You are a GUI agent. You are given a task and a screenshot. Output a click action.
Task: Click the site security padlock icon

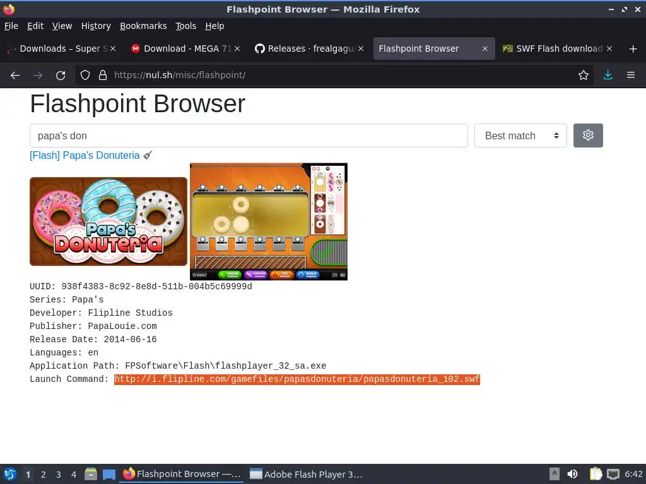click(103, 75)
